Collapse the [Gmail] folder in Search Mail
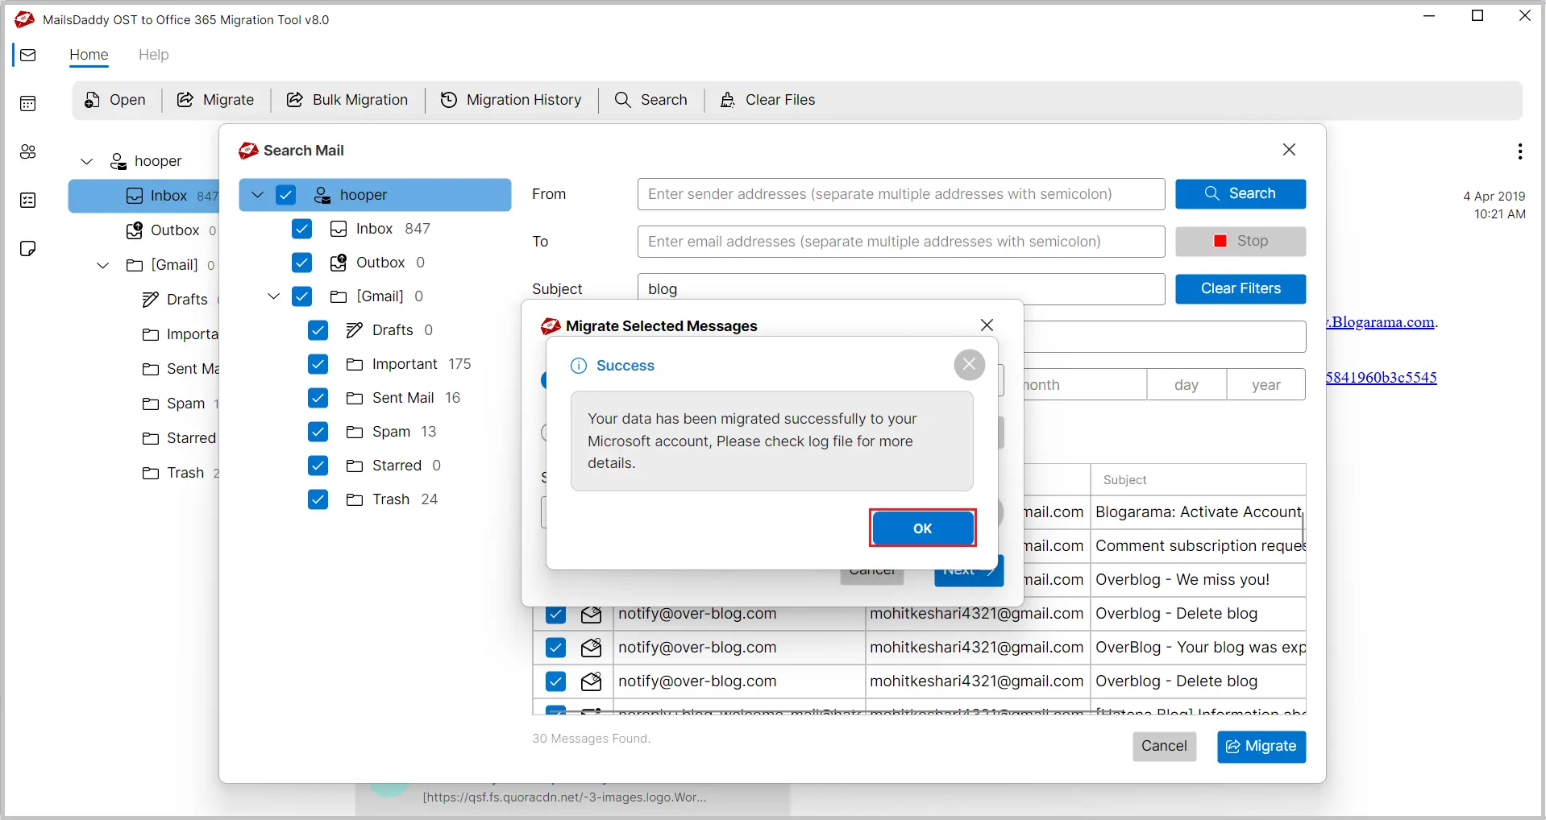The width and height of the screenshot is (1546, 820). pyautogui.click(x=274, y=296)
